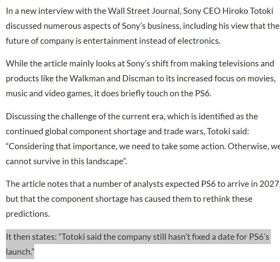The image size is (280, 262).
Task: Click the quote beginning "Considering that importance"
Action: (143, 154)
